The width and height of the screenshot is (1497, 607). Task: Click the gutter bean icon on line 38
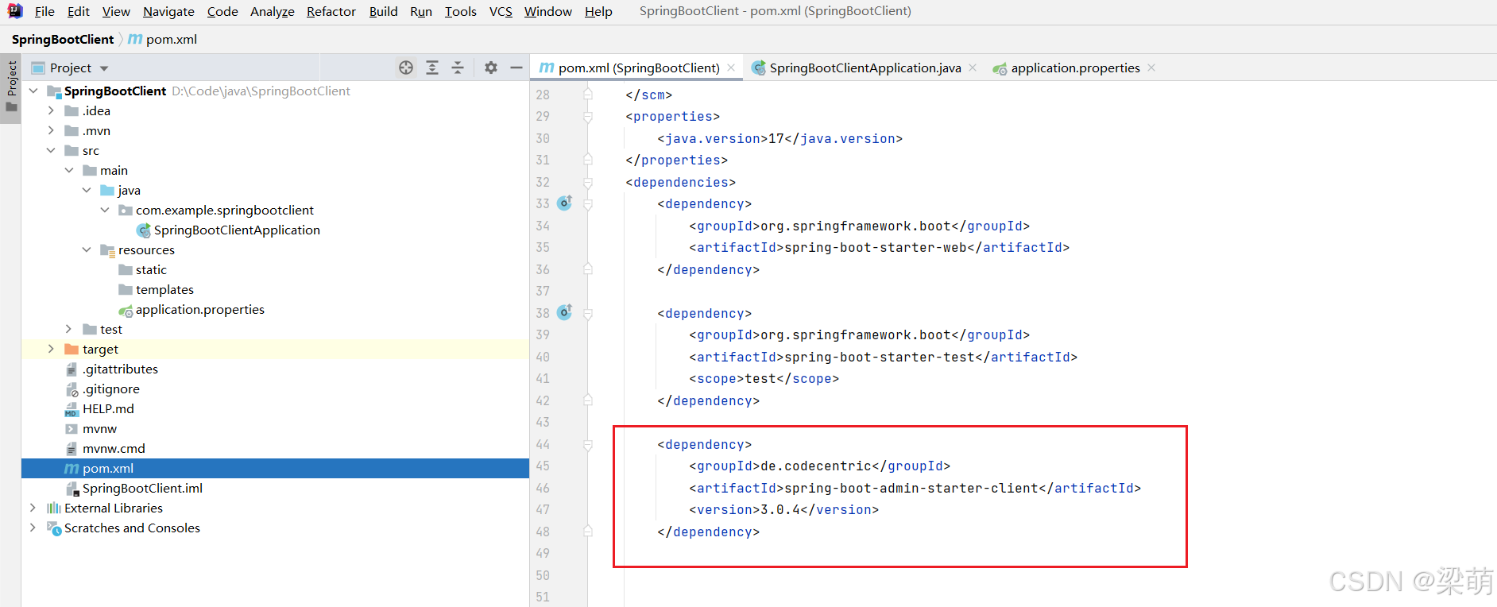(x=564, y=313)
